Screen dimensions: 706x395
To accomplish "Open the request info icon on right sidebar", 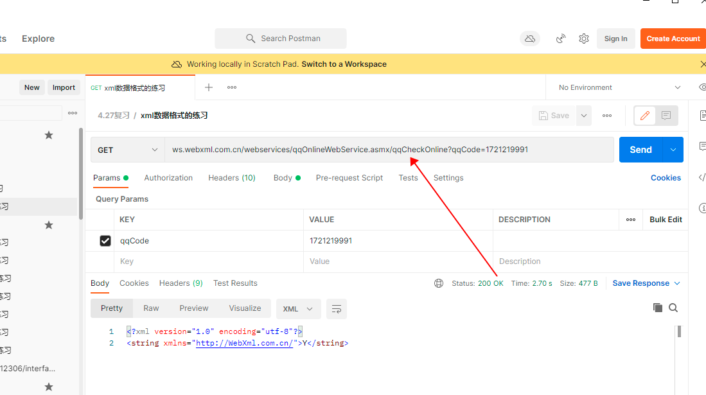I will (x=702, y=208).
